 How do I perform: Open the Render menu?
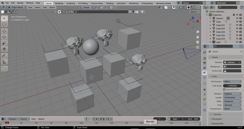click(x=20, y=3)
